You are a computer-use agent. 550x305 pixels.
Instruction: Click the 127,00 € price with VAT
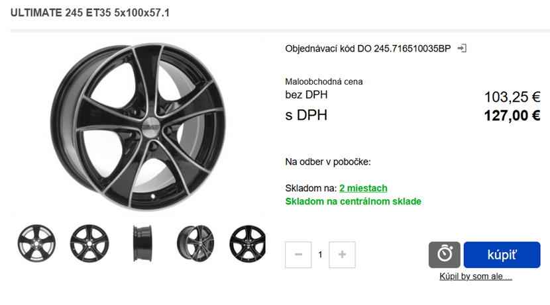[512, 116]
